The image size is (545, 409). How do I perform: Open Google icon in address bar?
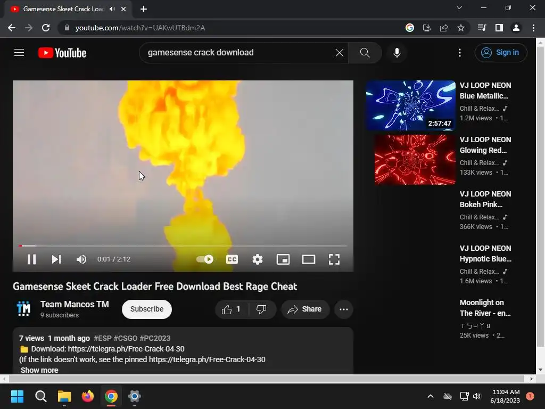(410, 28)
